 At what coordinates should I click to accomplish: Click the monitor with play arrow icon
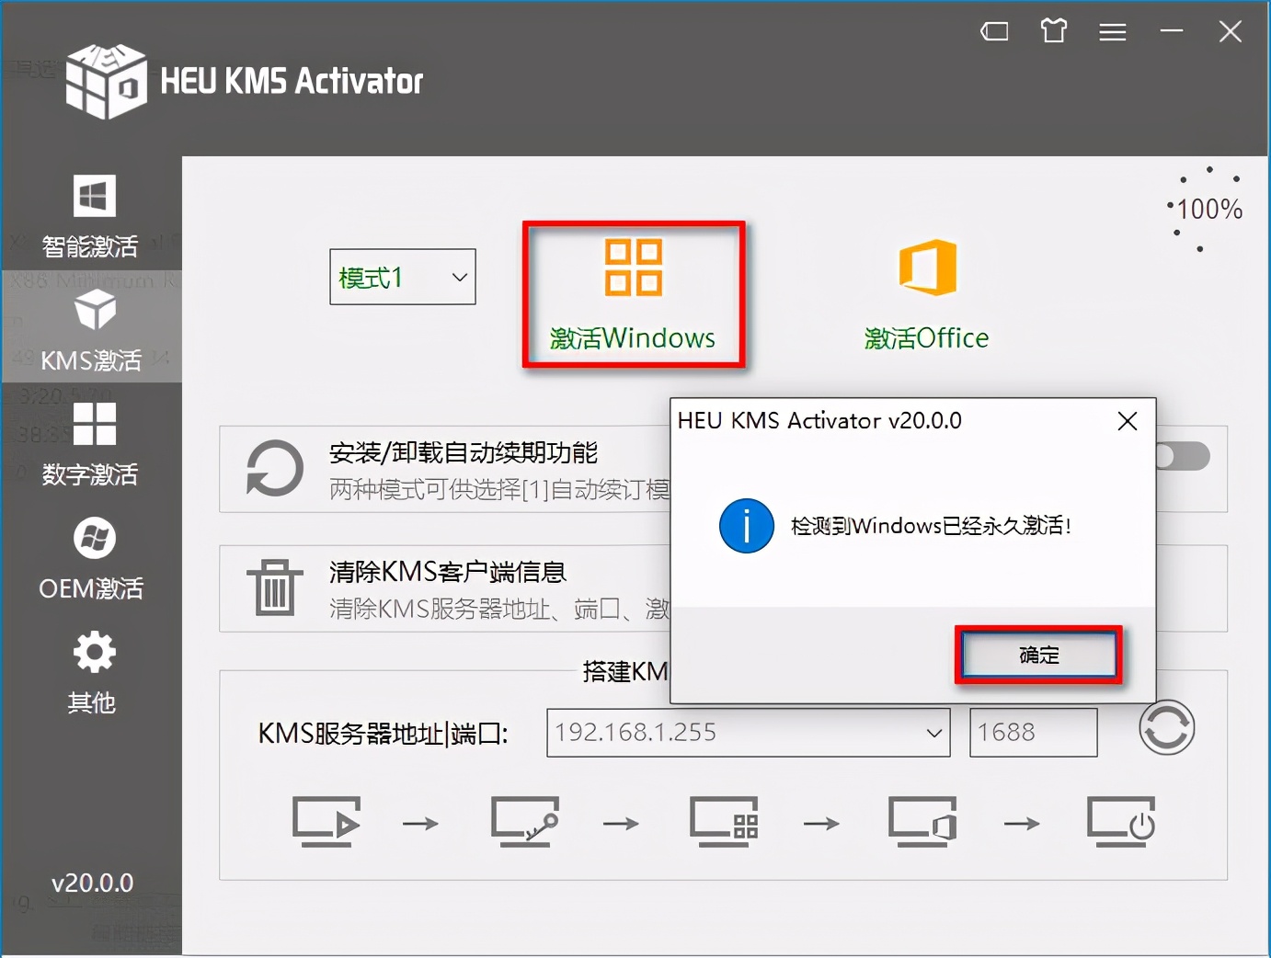pyautogui.click(x=326, y=822)
